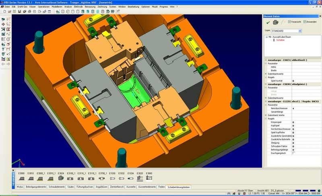The image size is (322, 196).
Task: Select the E3024 element icon
Action: click(x=61, y=178)
